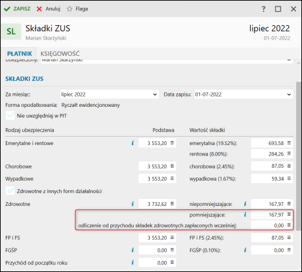Screen dimensions: 302x272
Task: Open menu icon for FP i FS podstawa
Action: click(x=172, y=238)
